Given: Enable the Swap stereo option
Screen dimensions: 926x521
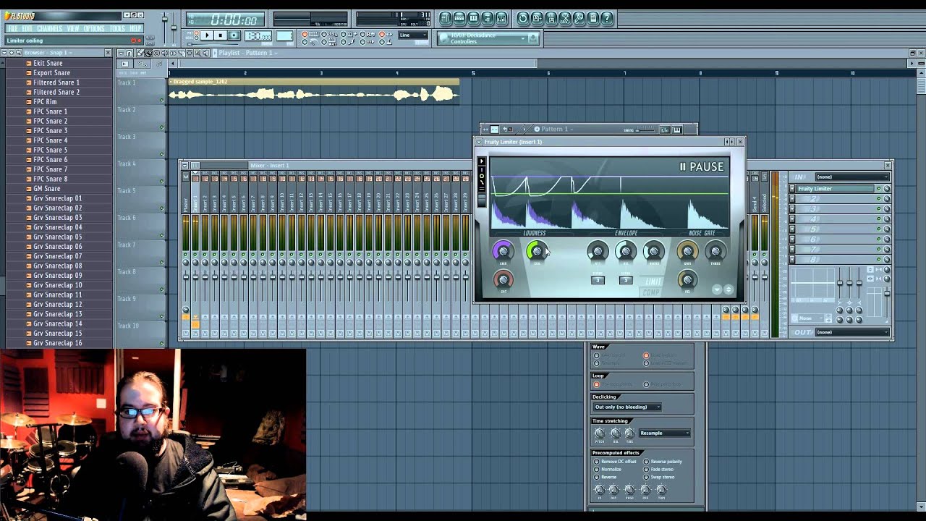Looking at the screenshot, I should (x=659, y=478).
